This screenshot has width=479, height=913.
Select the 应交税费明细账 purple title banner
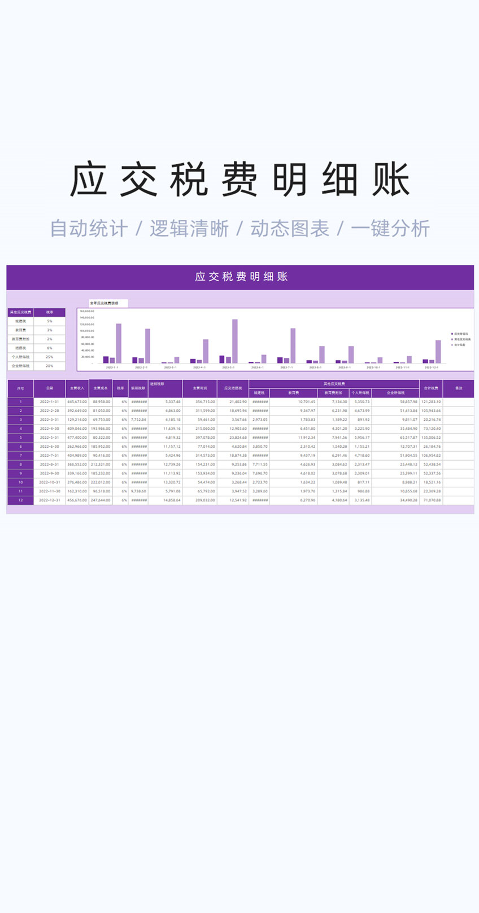240,277
